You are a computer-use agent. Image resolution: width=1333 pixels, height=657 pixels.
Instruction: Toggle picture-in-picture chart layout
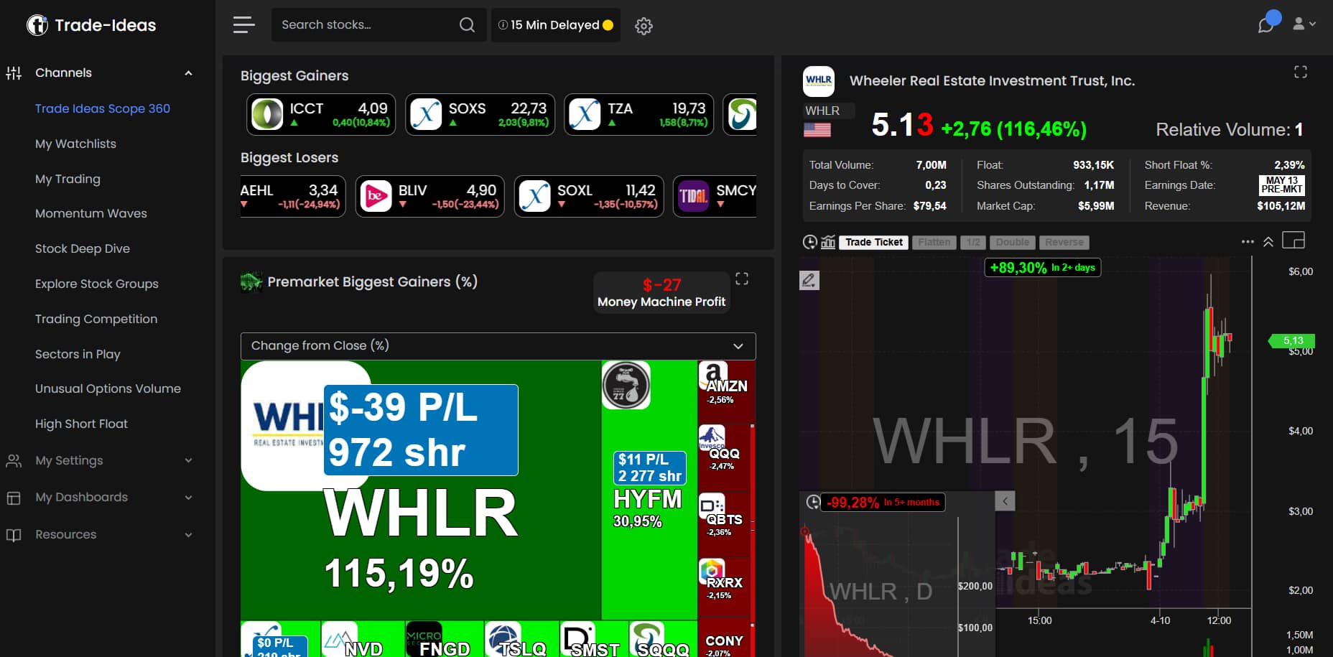[1293, 240]
